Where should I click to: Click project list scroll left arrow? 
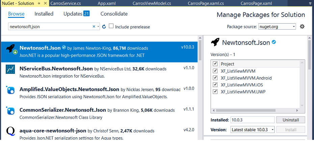213,110
